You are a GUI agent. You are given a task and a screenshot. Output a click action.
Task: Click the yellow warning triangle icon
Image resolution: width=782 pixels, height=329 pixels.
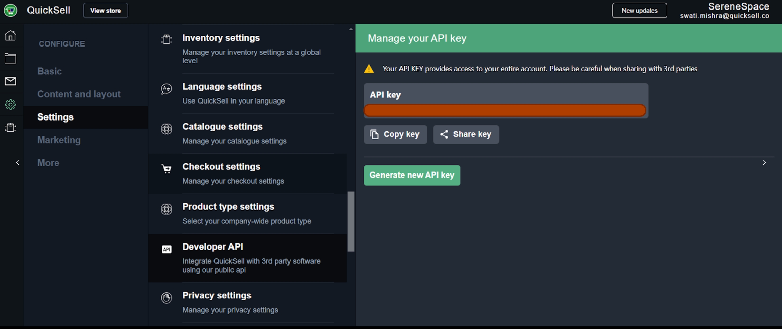pyautogui.click(x=369, y=69)
